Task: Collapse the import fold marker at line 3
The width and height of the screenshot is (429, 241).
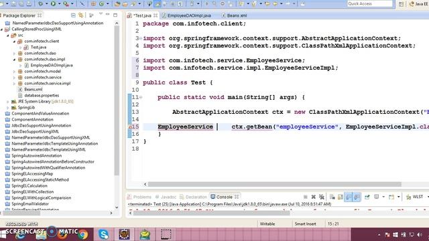Action: click(x=141, y=39)
